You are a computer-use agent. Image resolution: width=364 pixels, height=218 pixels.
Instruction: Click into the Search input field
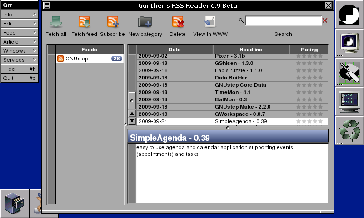[283, 20]
